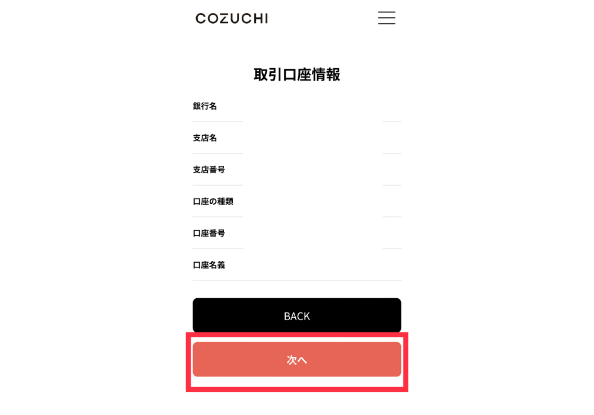Click the 取引口座情報 heading

[296, 75]
